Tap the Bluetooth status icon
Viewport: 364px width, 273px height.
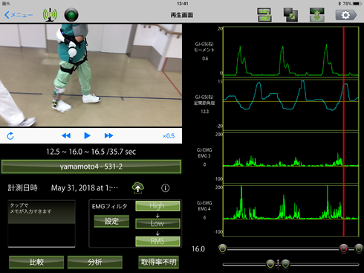[x=339, y=4]
